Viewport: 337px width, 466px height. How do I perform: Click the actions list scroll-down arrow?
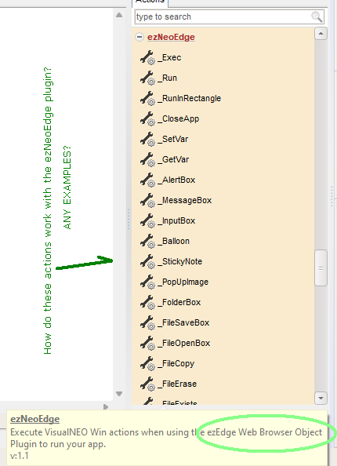321,398
